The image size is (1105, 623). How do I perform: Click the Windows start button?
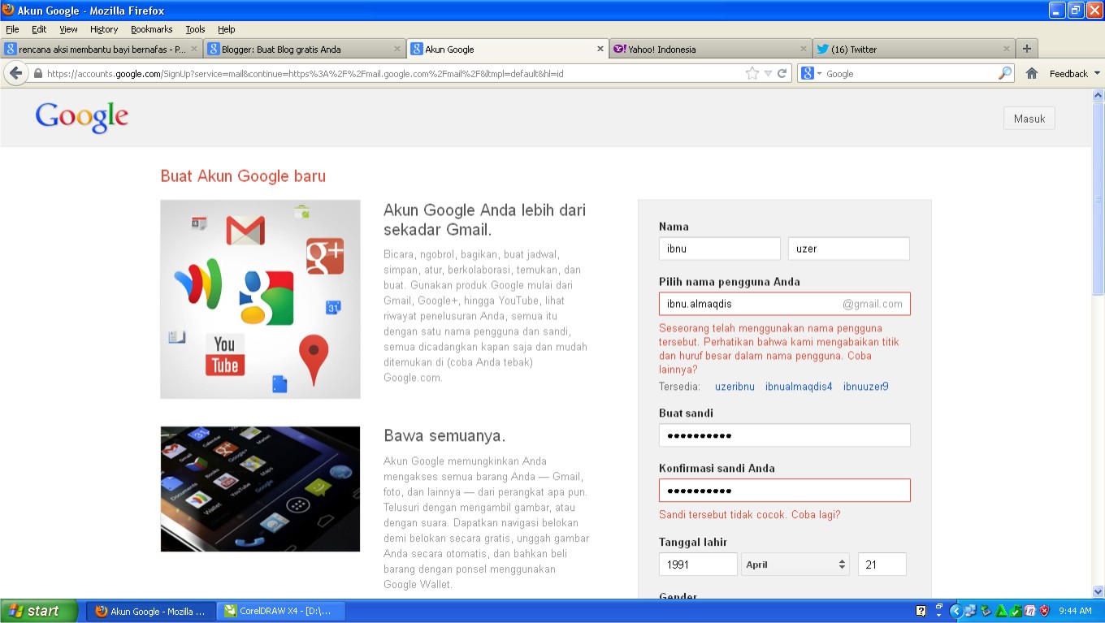click(39, 611)
